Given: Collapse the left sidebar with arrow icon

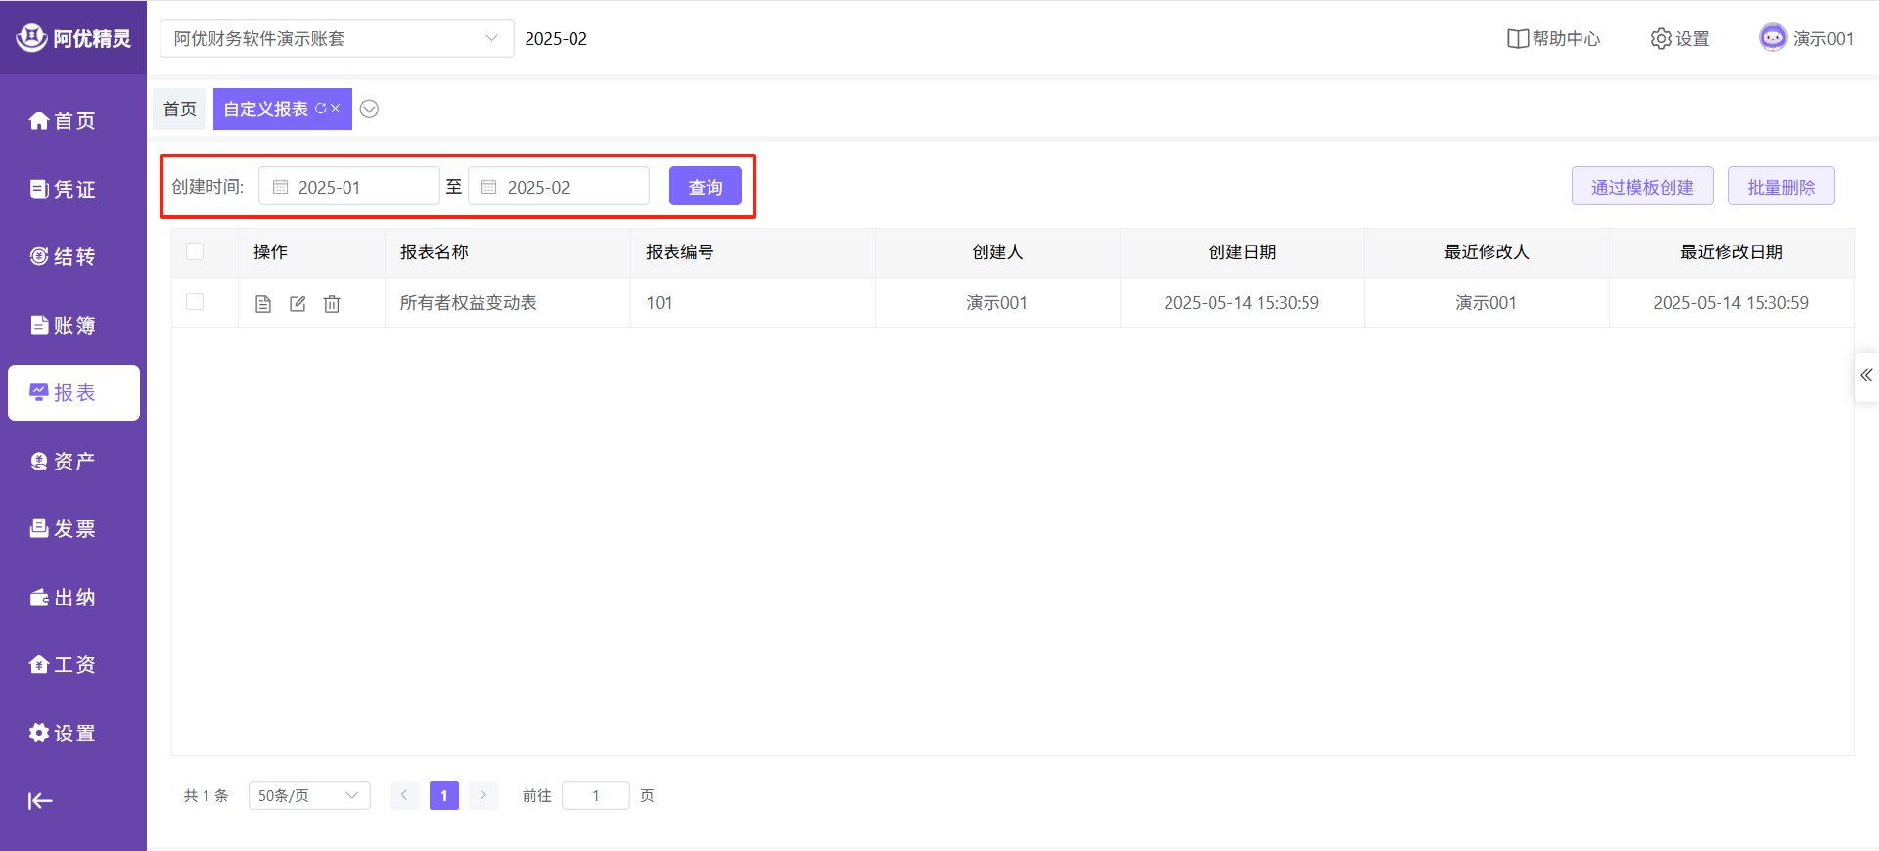Looking at the screenshot, I should pos(40,801).
